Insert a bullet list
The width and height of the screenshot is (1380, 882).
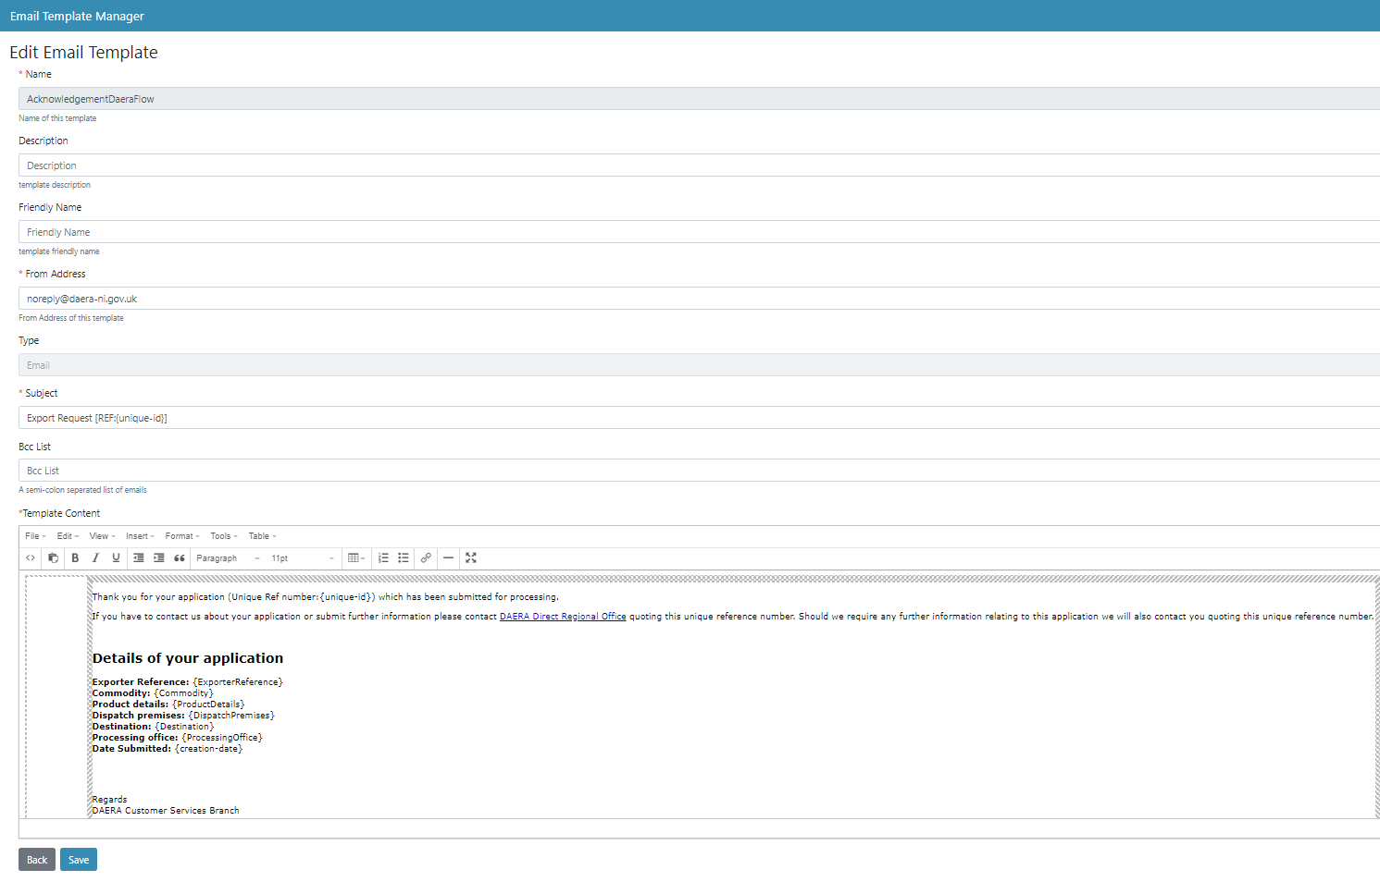[404, 557]
